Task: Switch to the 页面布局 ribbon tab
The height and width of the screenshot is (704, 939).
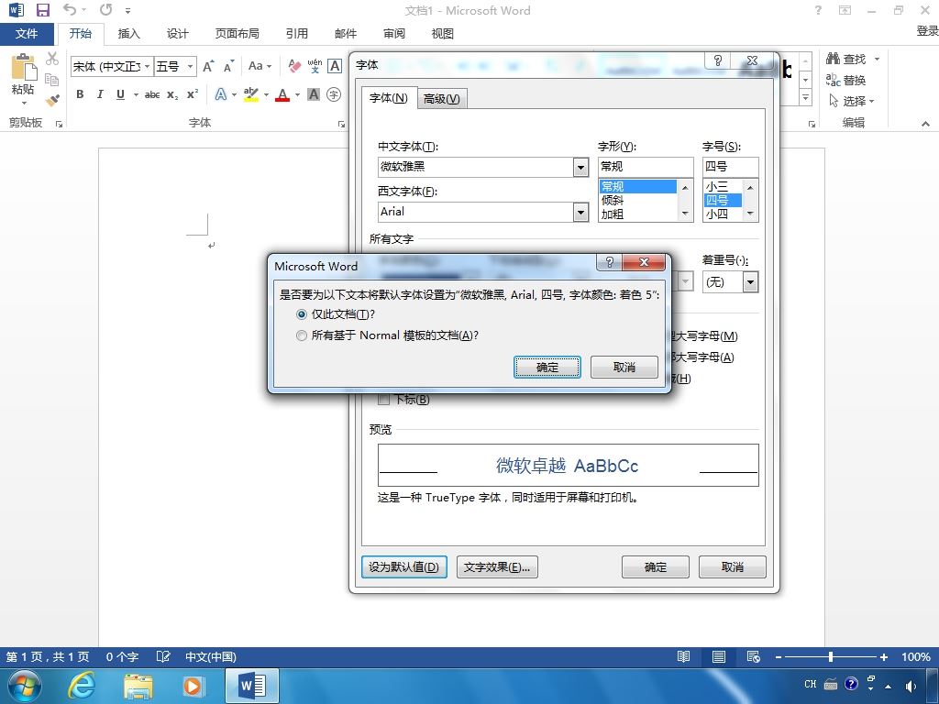Action: [x=238, y=34]
